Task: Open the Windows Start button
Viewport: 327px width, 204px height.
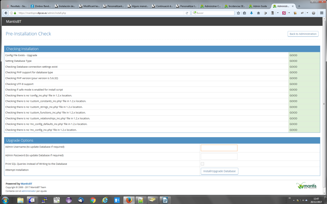Action: click(5, 200)
